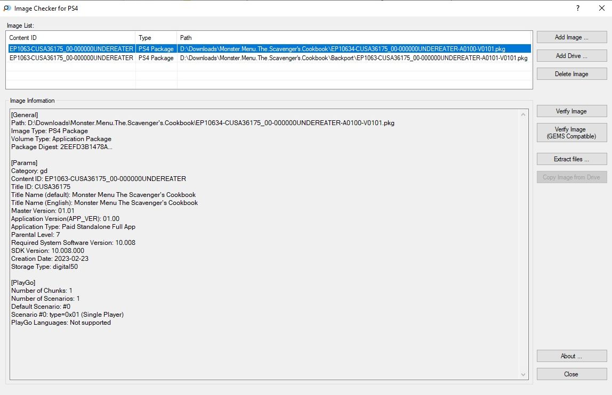Click Content ID cell of second image row
Viewport: 612px width, 395px height.
tap(71, 57)
